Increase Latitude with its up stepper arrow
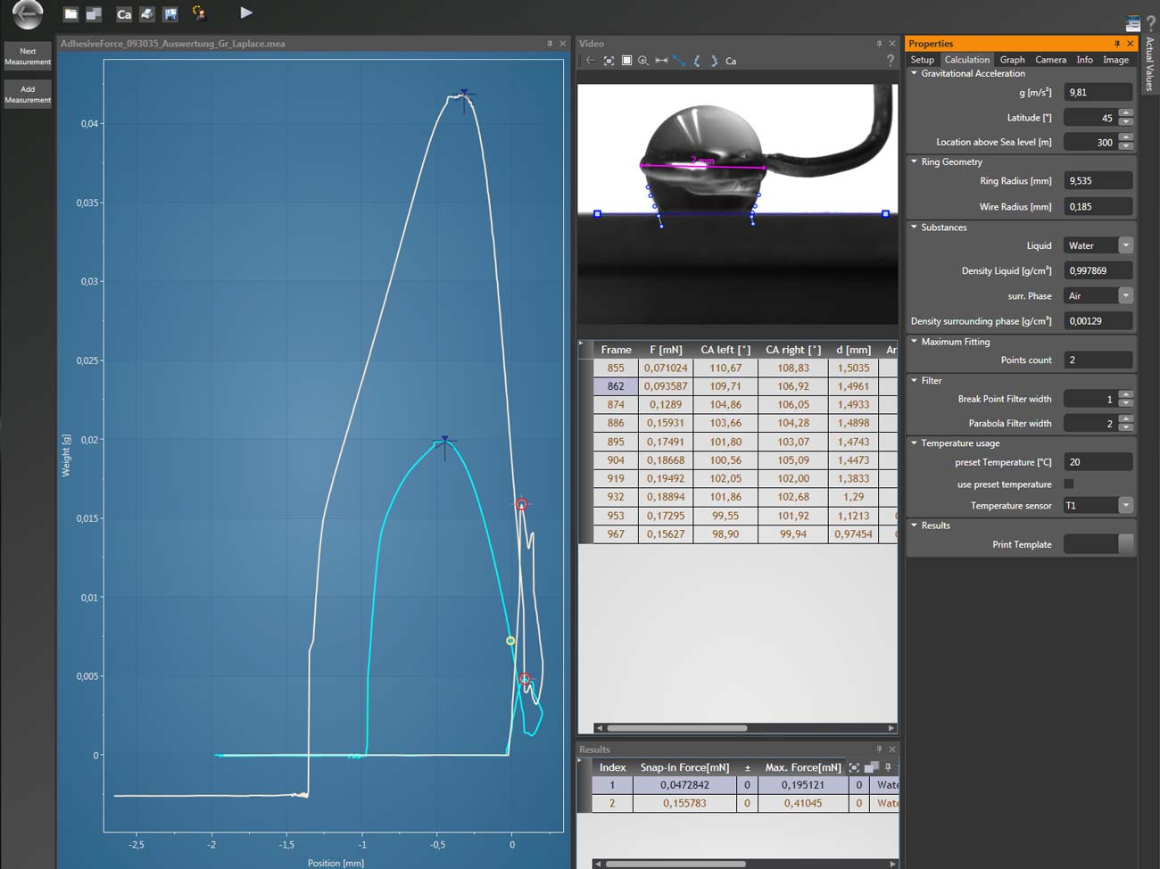The width and height of the screenshot is (1160, 869). point(1126,113)
